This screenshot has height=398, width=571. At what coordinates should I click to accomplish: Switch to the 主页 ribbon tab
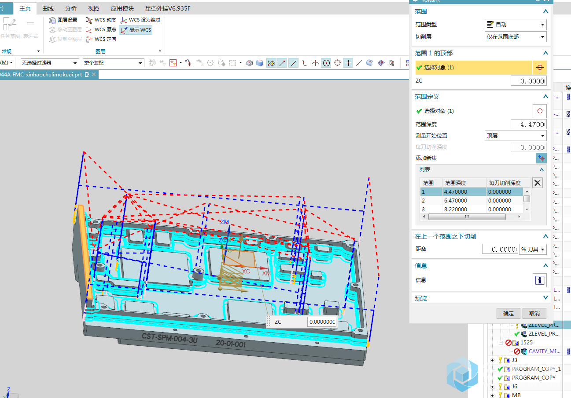(26, 8)
